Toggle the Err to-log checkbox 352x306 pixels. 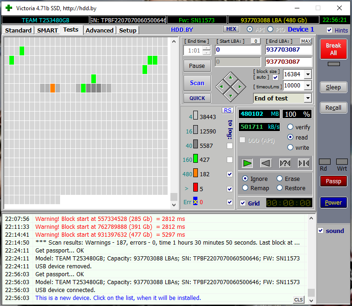point(230,202)
